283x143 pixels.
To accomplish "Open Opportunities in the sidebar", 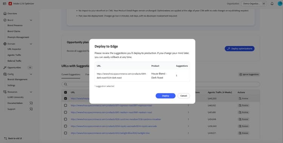I will (x=14, y=67).
